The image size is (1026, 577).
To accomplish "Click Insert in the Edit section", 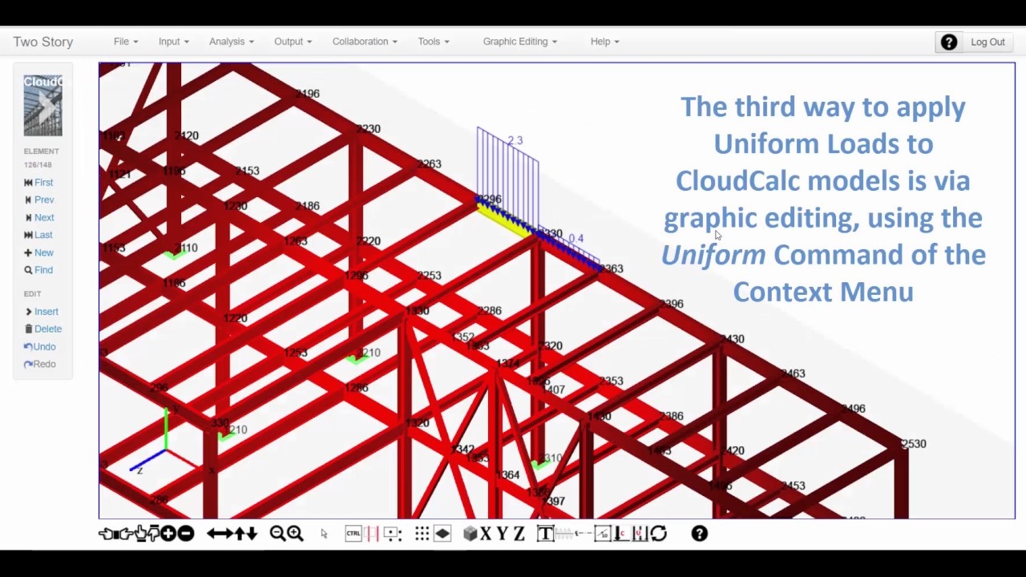I will tap(42, 312).
